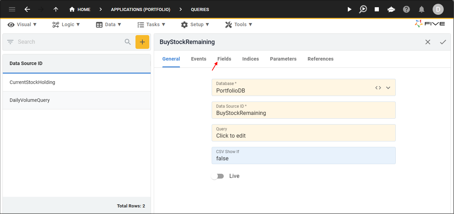The image size is (454, 214).
Task: Click the Database field PortfolioDB
Action: (304, 87)
